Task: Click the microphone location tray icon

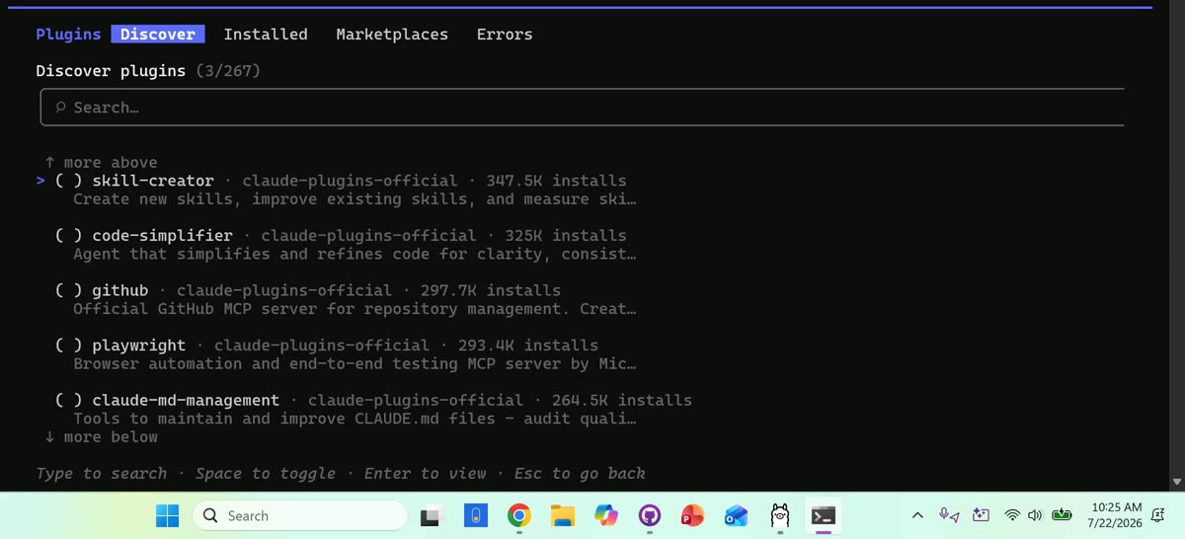Action: click(x=949, y=515)
